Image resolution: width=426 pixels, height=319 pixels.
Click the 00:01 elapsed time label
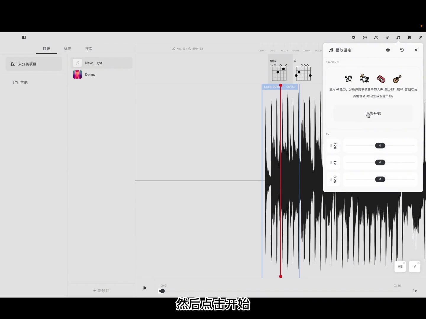click(164, 286)
